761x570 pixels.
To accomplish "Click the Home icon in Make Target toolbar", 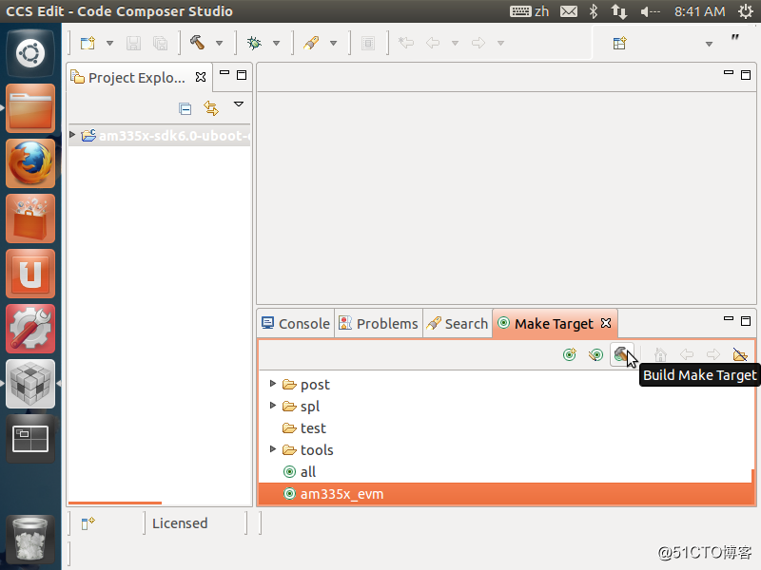I will (660, 354).
